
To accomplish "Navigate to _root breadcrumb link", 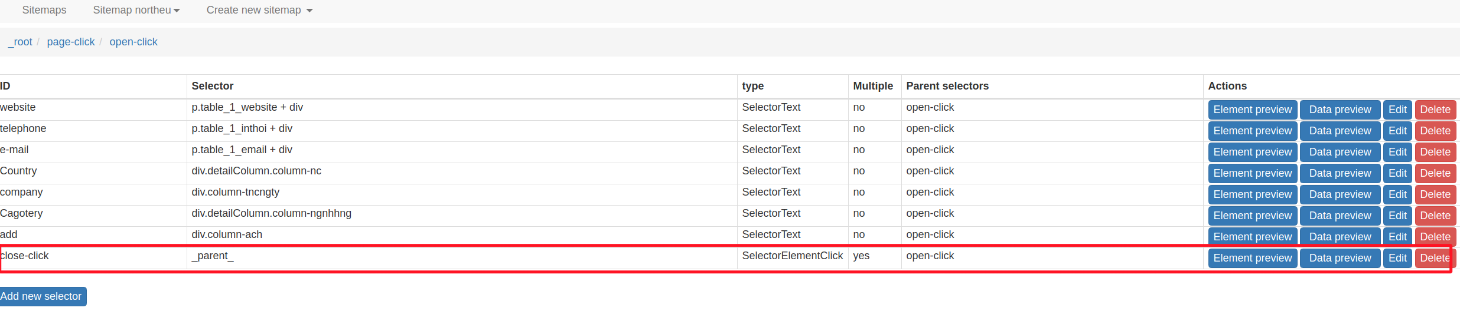I will [20, 42].
